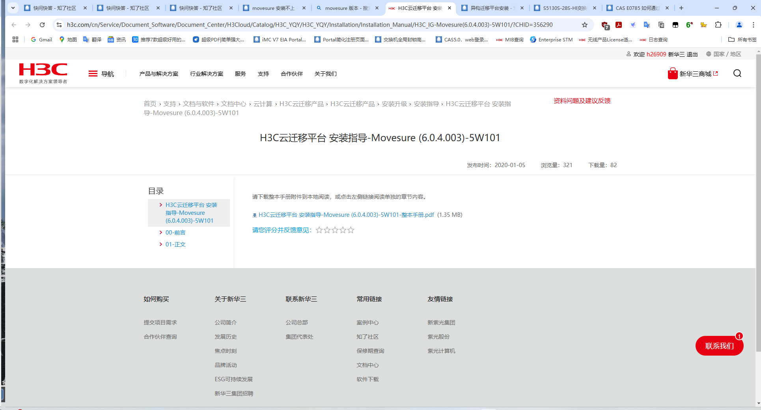Open the 安装升级 breadcrumb link
Screen dimensions: 761x410
[x=394, y=104]
